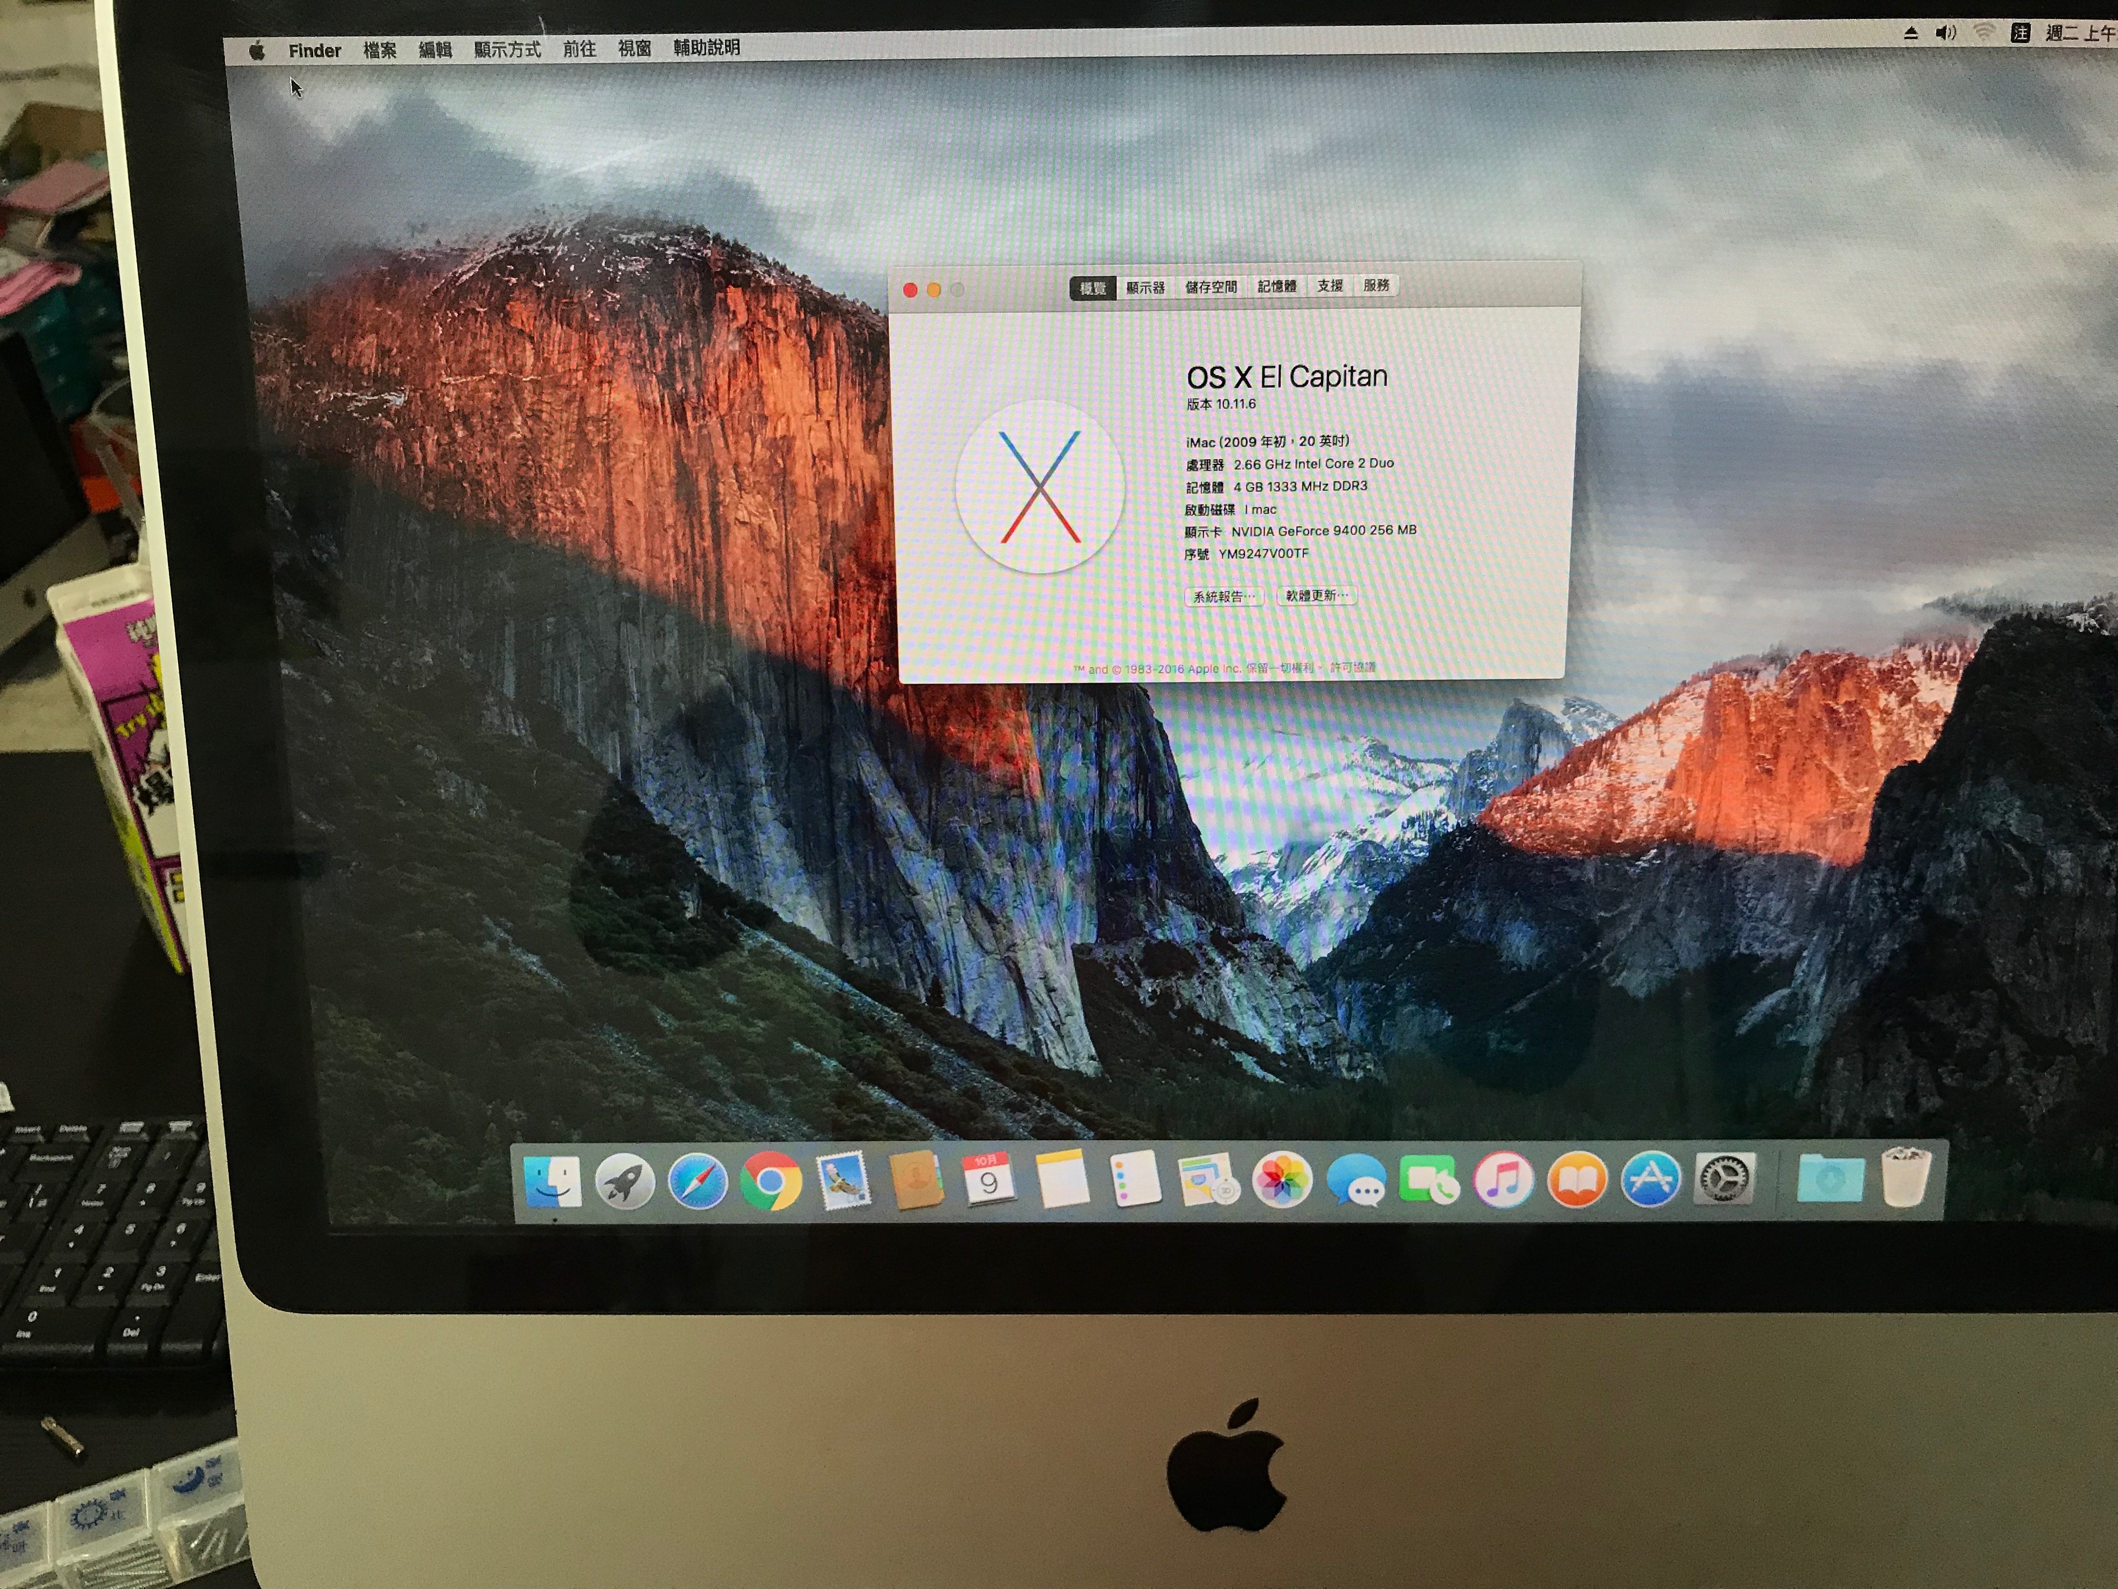Minimize the About This Mac window
2118x1589 pixels.
coord(933,290)
